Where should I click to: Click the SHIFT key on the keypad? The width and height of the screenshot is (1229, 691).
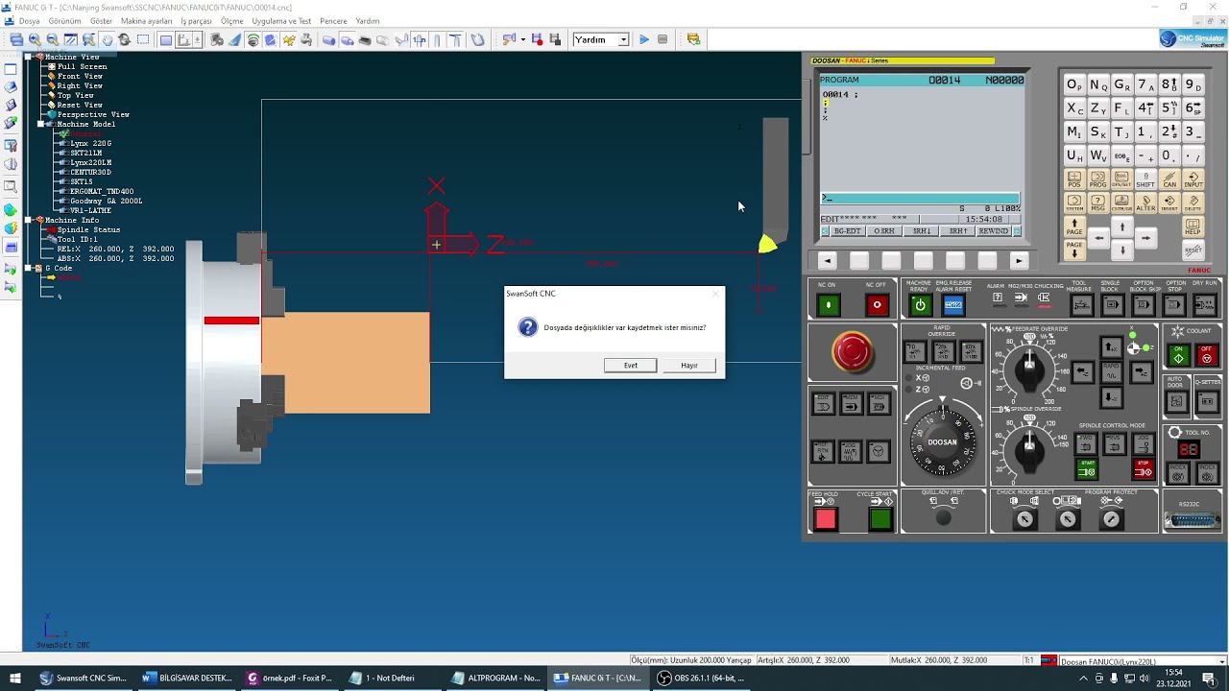click(1145, 179)
